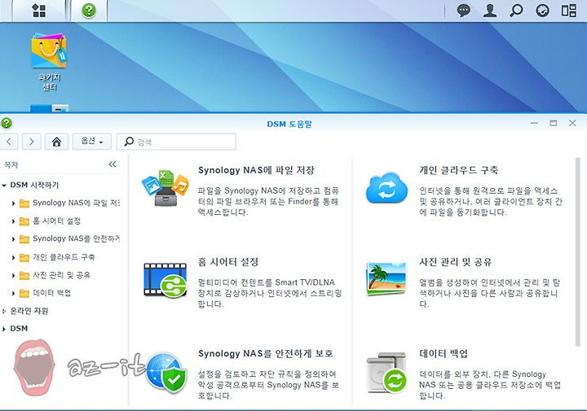The width and height of the screenshot is (587, 411).
Task: Open the DSM main menu grid icon
Action: (39, 11)
